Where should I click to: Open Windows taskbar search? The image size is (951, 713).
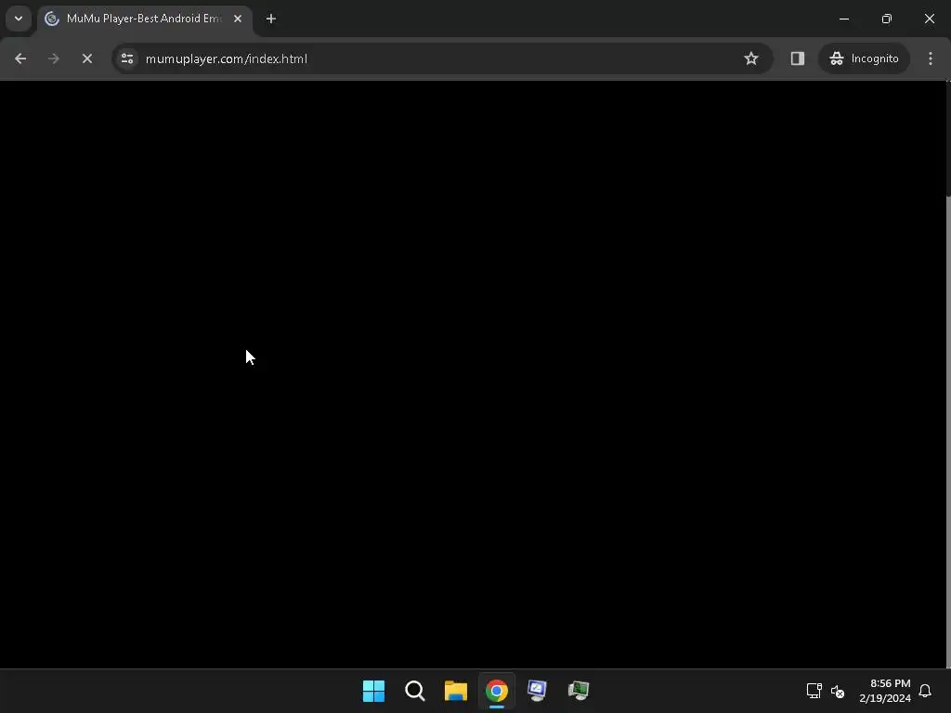coord(415,691)
